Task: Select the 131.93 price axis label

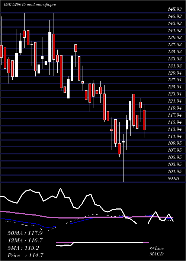Action: click(x=174, y=66)
